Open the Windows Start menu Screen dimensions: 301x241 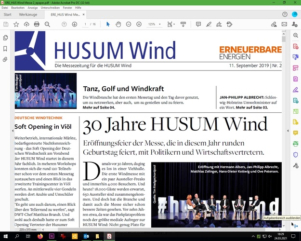[x=5, y=236]
